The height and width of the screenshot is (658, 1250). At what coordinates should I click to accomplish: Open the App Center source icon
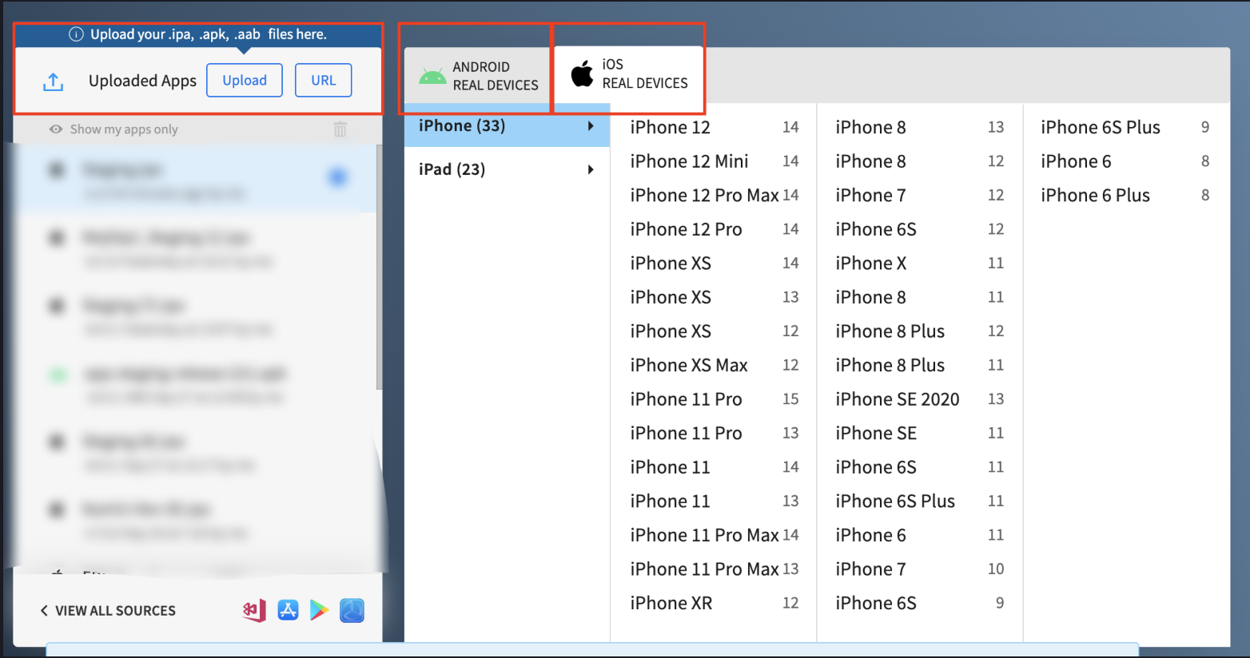tap(256, 610)
